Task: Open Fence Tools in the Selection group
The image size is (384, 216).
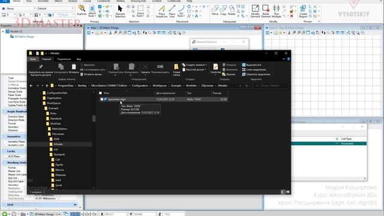Action: (x=140, y=11)
